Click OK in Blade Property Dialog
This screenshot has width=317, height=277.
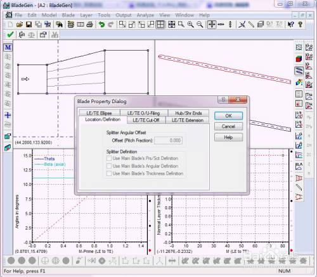[228, 116]
